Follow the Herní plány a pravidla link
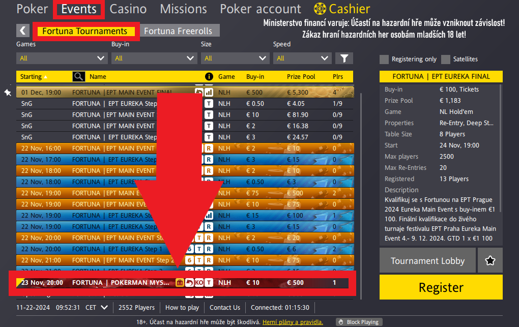The width and height of the screenshot is (519, 327). coord(293,322)
